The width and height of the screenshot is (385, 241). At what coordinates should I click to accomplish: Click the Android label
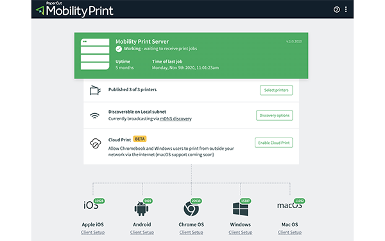click(x=142, y=224)
